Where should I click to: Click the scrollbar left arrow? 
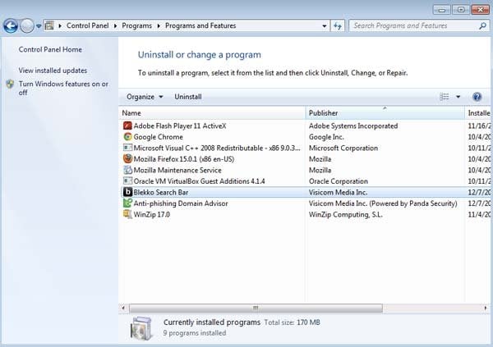click(x=123, y=308)
